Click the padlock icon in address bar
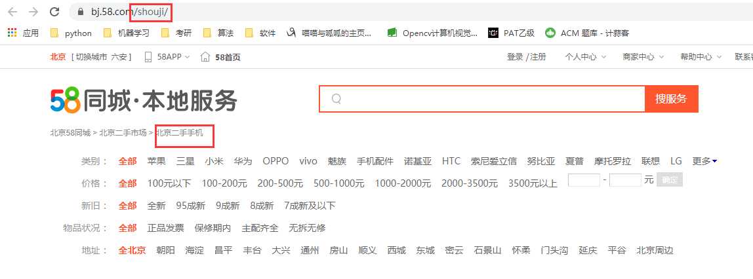Viewport: 753px width, 279px height. (81, 12)
